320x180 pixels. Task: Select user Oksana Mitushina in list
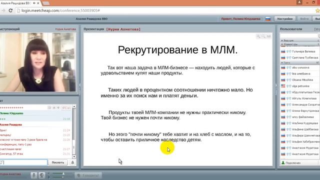pos(302,80)
